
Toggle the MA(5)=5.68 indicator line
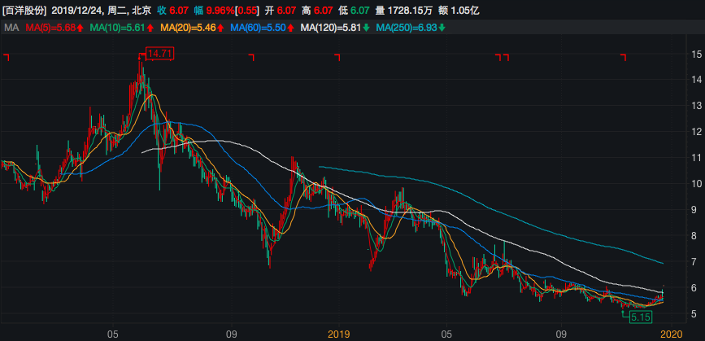coord(50,28)
